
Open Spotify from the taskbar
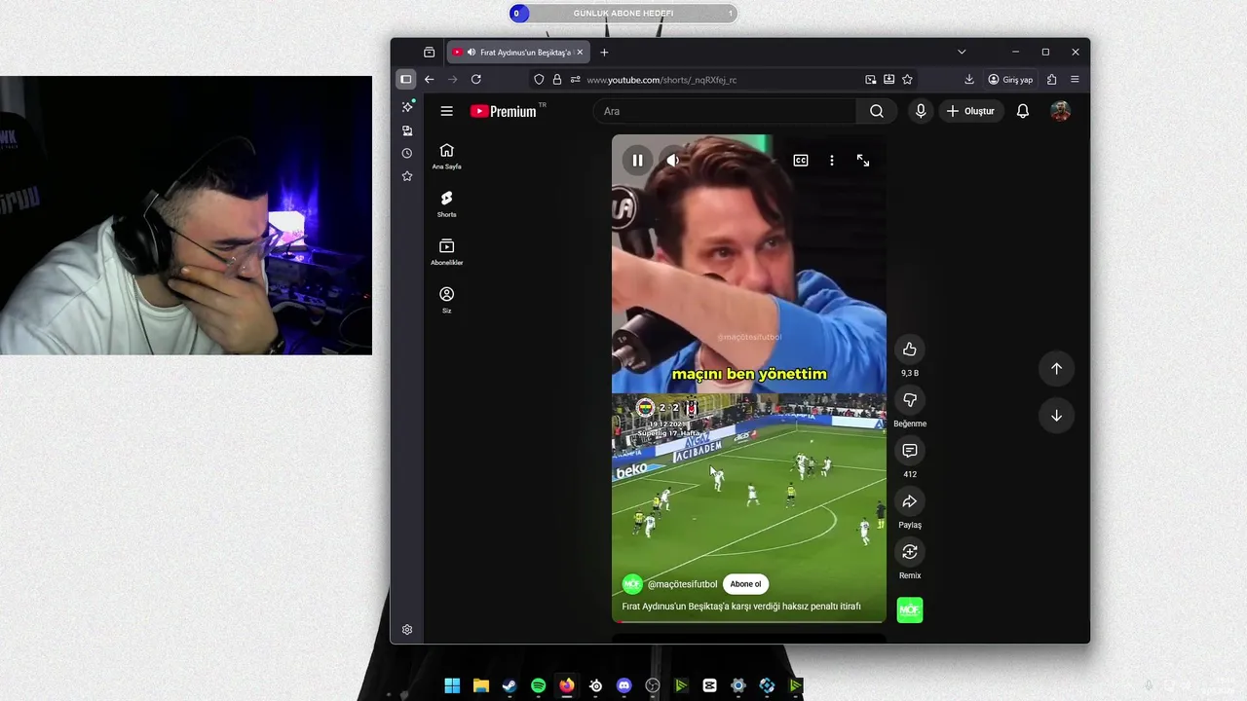click(x=538, y=686)
